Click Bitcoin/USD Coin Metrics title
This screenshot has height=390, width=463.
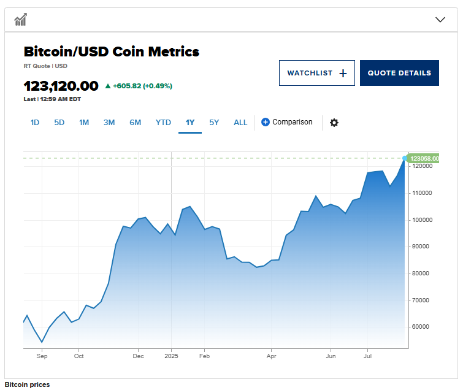[x=112, y=52]
